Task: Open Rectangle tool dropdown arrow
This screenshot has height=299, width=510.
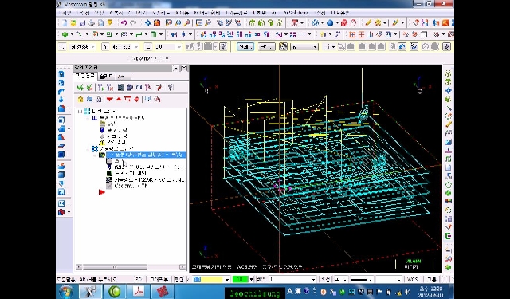Action: (116, 34)
